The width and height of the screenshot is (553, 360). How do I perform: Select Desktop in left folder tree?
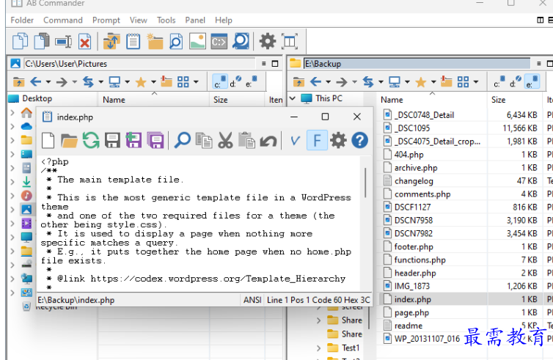point(37,98)
